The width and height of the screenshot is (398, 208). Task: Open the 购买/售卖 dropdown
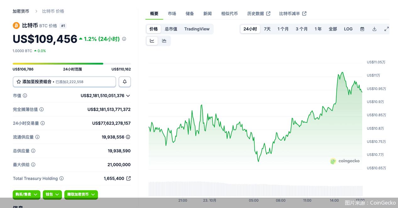pos(26,195)
